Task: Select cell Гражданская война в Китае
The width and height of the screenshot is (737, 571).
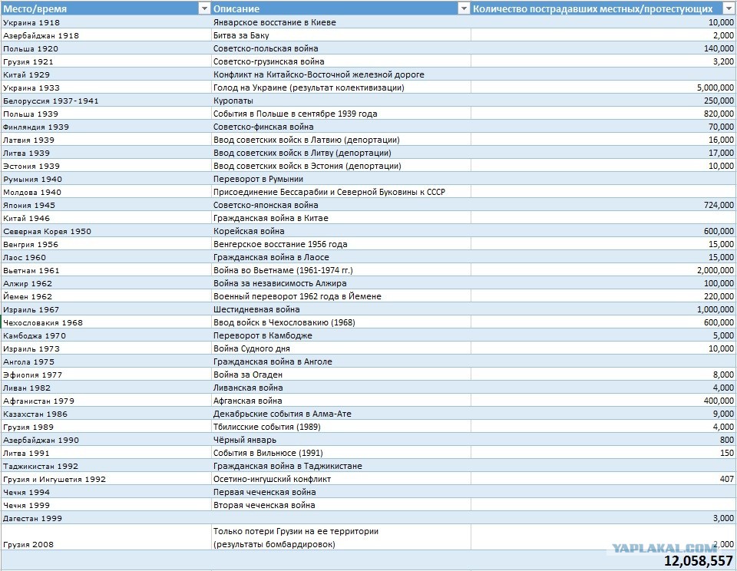Action: point(341,218)
